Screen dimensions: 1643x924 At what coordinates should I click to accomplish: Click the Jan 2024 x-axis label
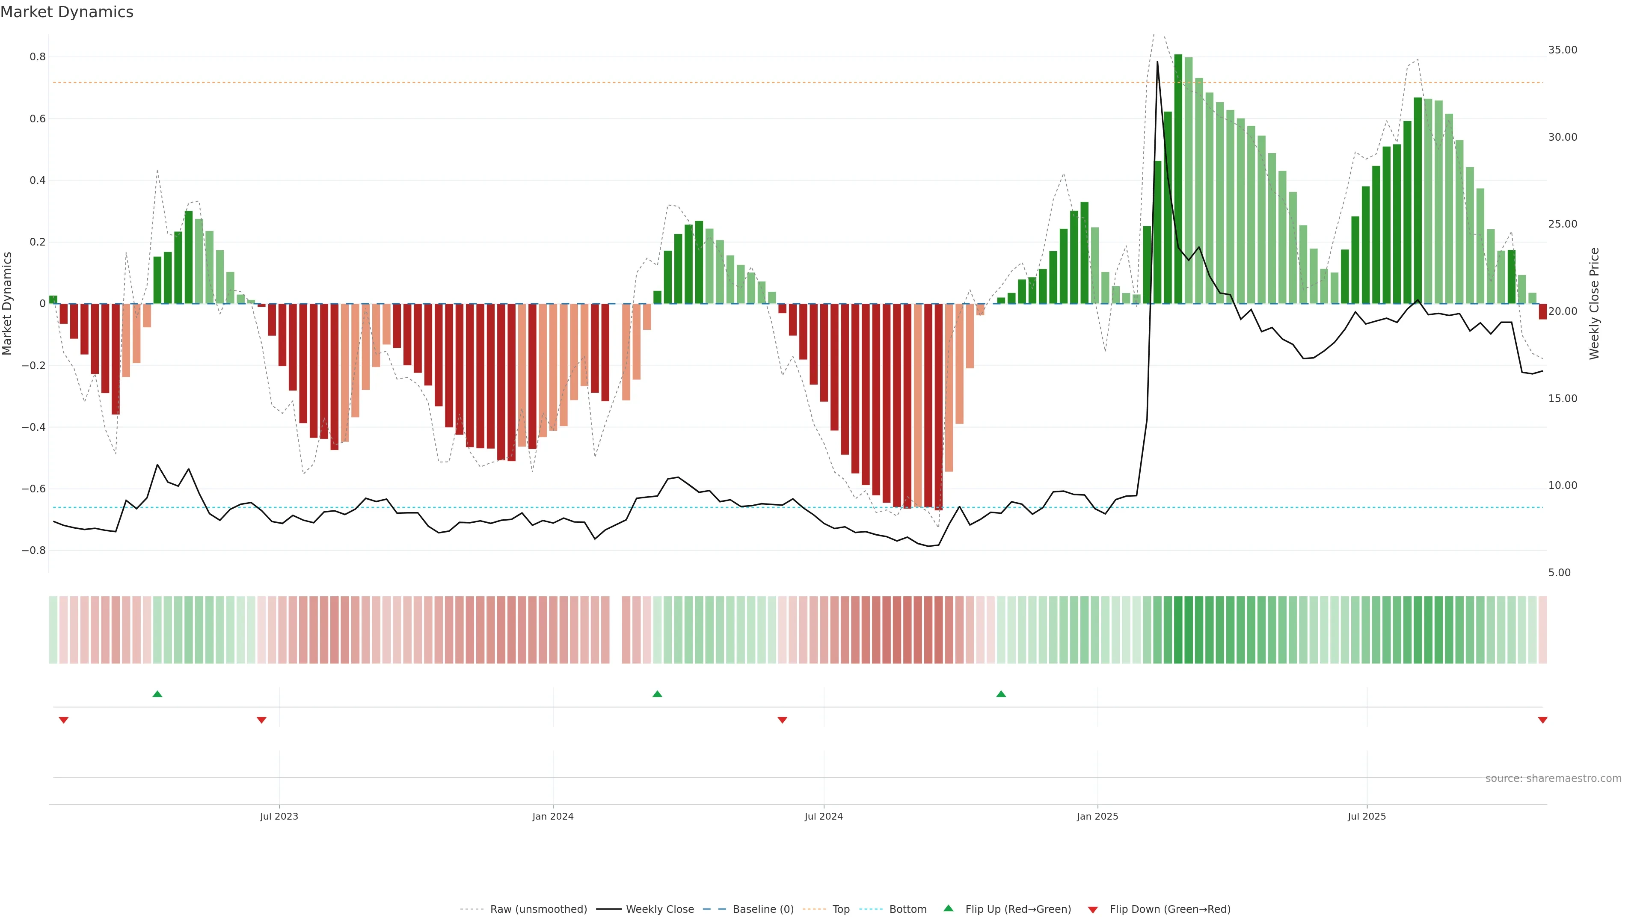point(553,816)
